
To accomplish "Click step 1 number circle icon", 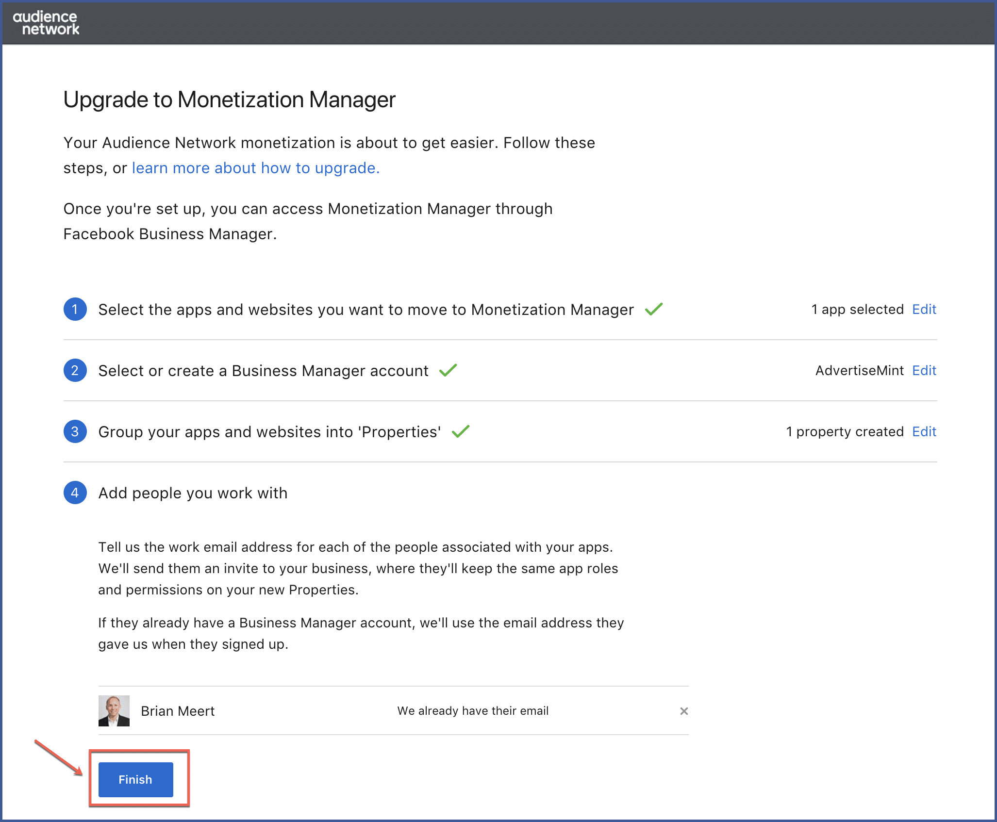I will click(75, 309).
